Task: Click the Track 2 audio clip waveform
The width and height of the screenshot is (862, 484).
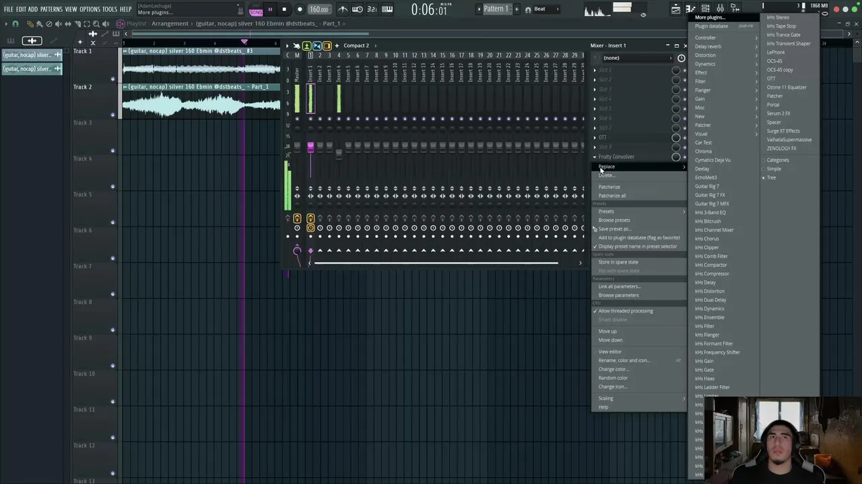Action: coord(201,104)
